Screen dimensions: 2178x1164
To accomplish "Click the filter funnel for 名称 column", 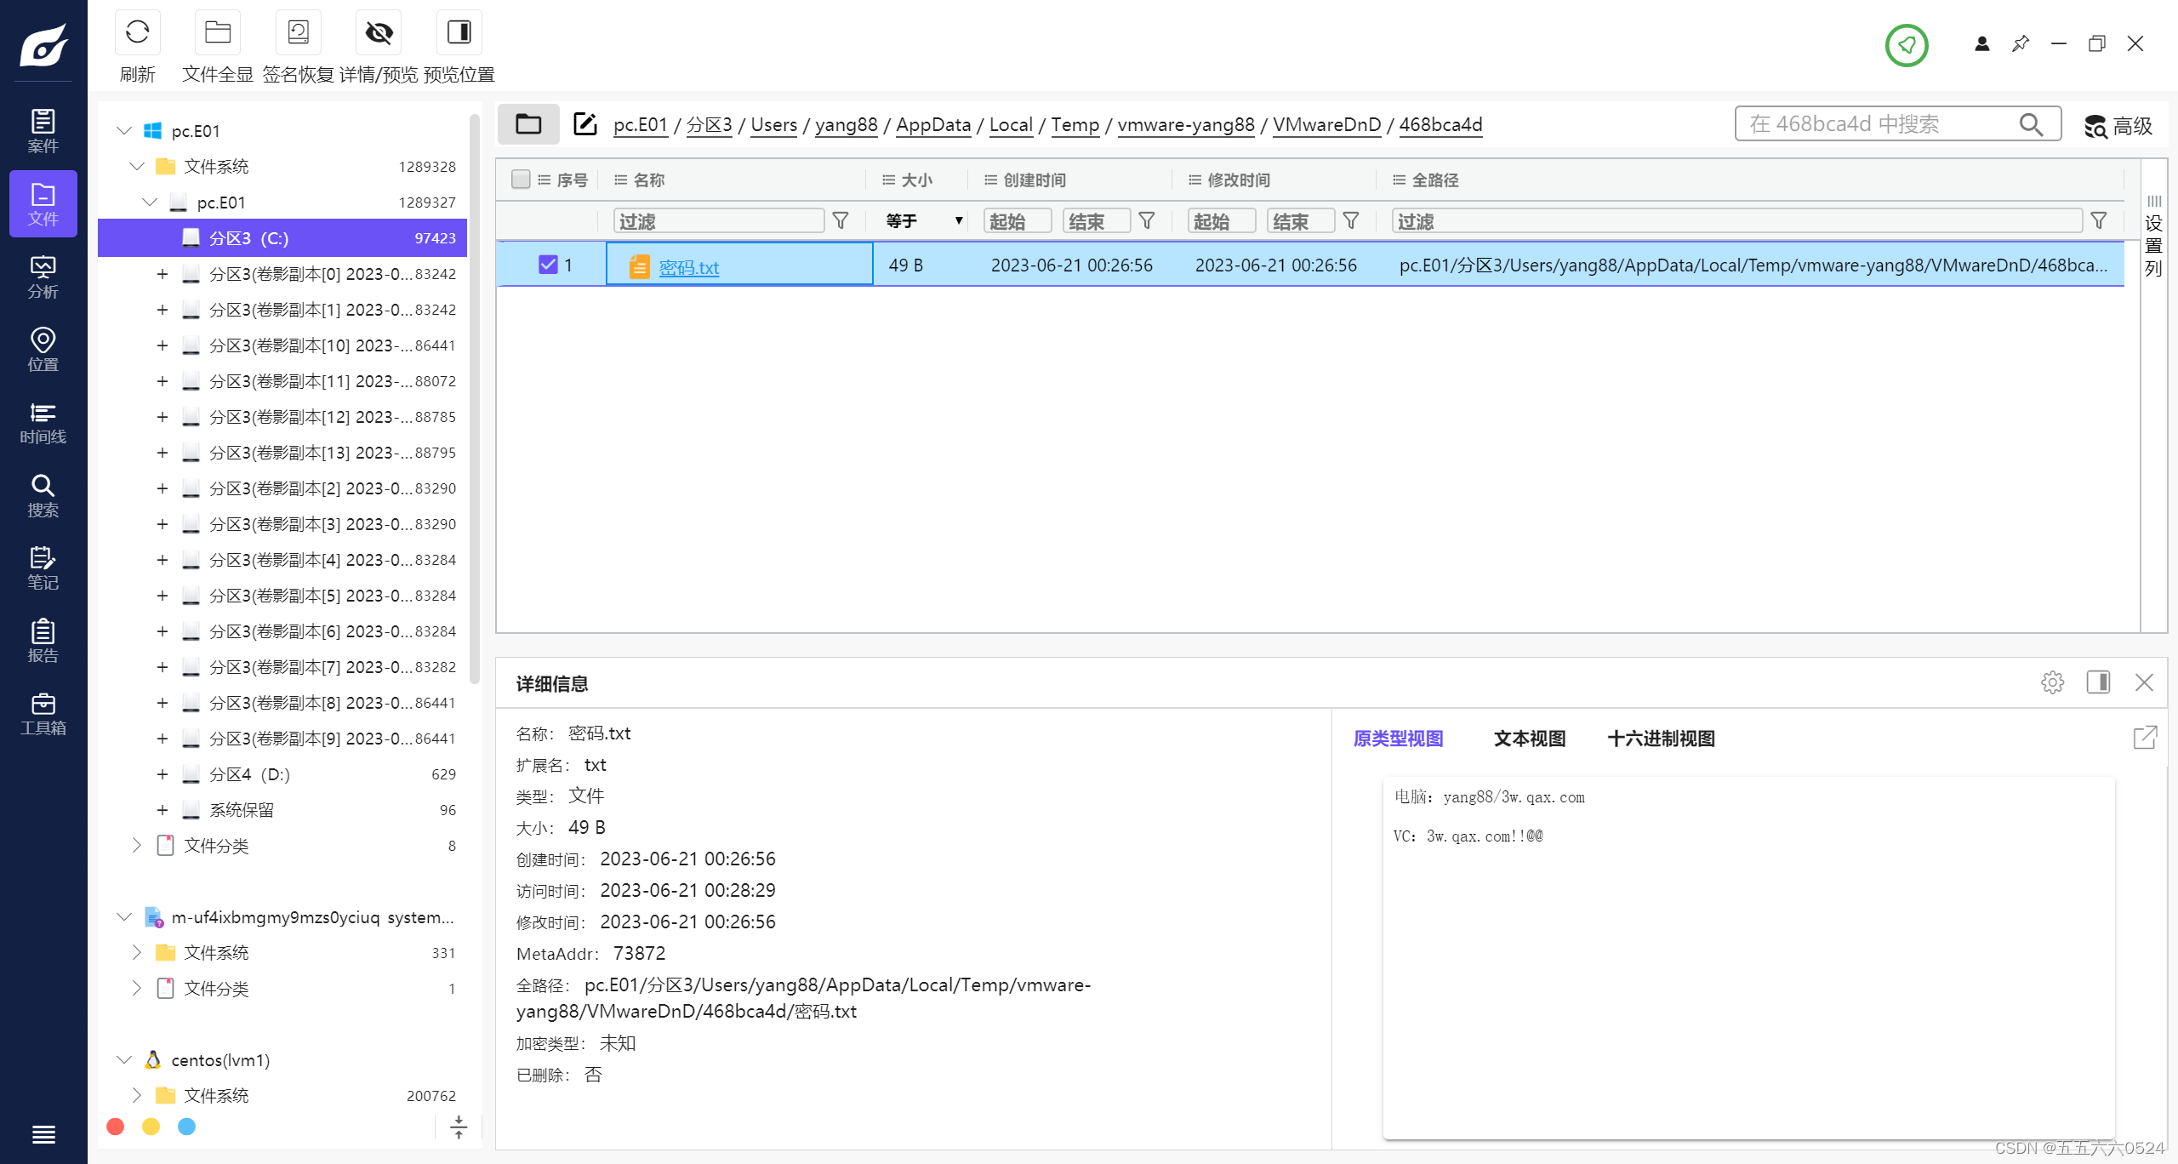I will (841, 221).
